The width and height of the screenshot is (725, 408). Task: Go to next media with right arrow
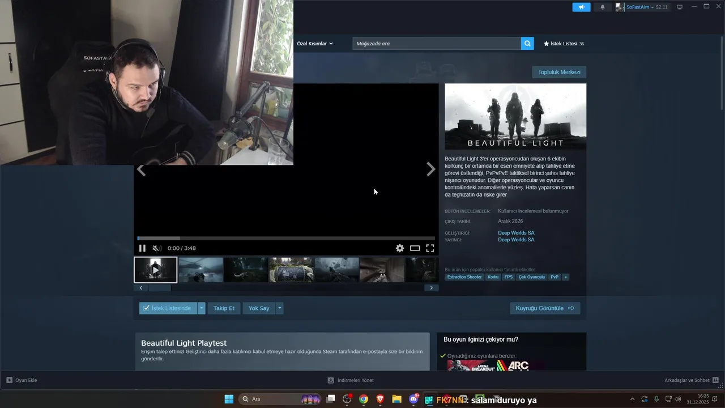coord(431,169)
